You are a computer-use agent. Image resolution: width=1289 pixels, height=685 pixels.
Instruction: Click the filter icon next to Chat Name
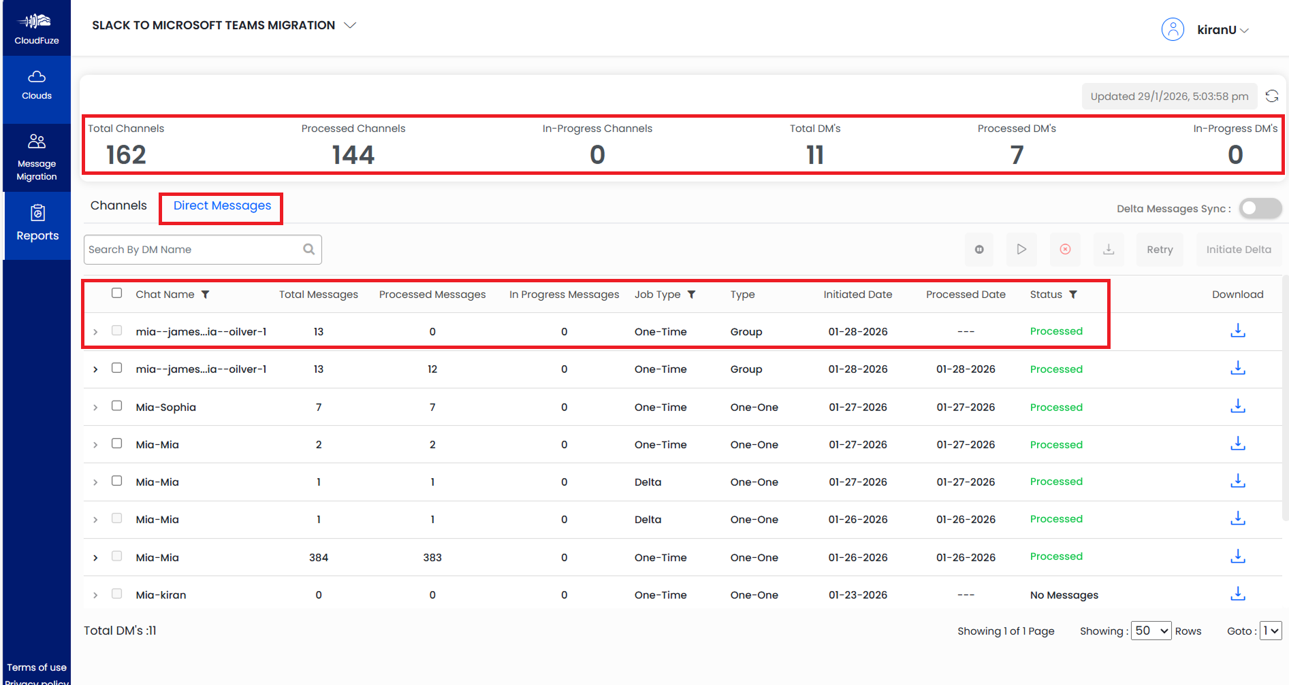(206, 295)
